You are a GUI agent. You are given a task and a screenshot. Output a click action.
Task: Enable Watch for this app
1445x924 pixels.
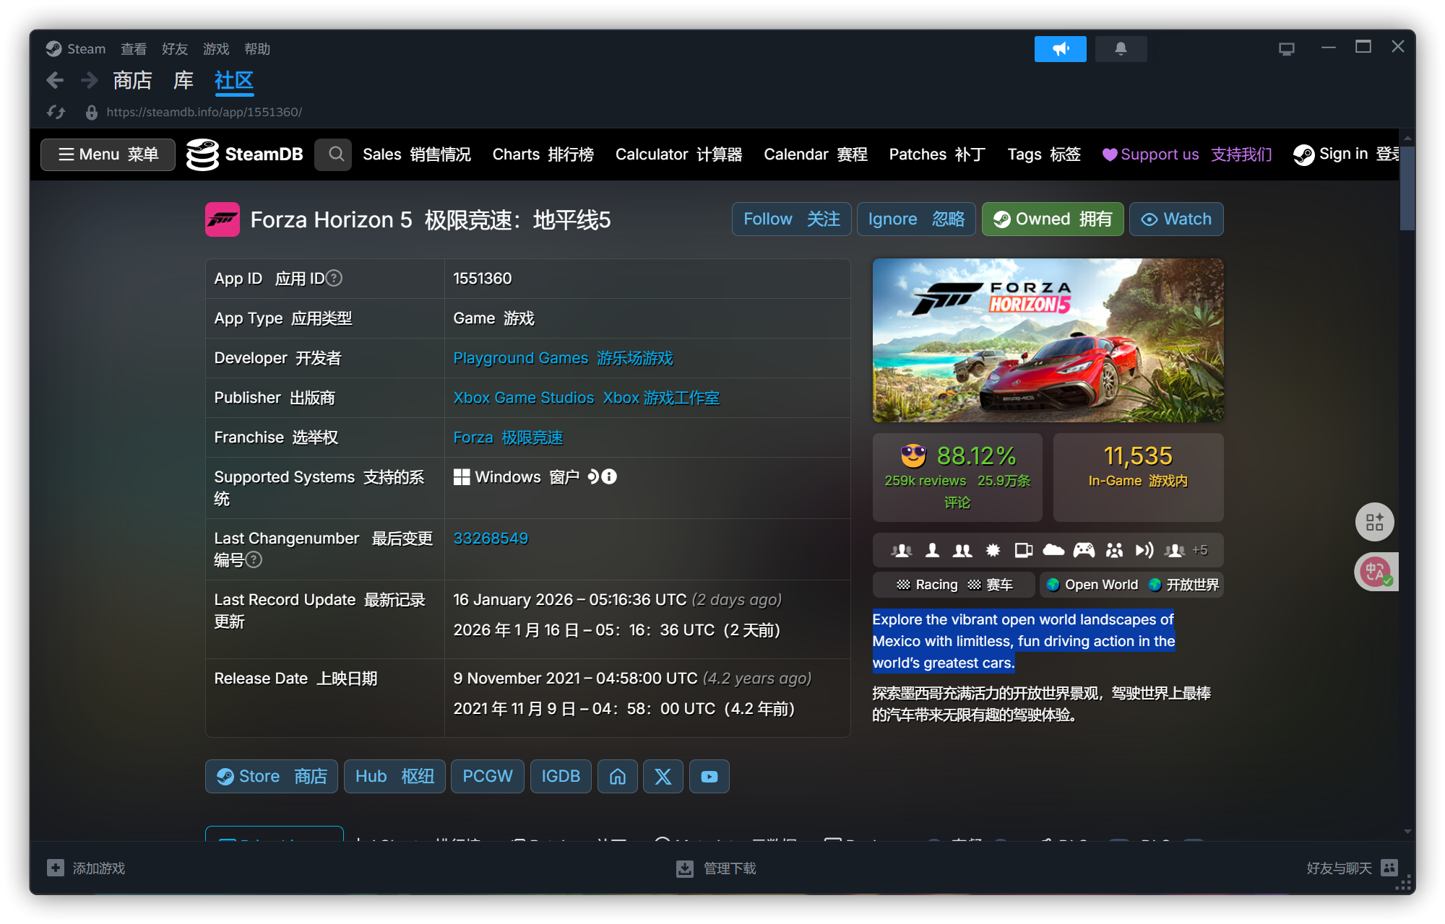1176,219
